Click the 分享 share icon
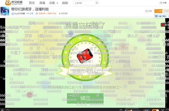The width and height of the screenshot is (169, 111). tap(148, 11)
